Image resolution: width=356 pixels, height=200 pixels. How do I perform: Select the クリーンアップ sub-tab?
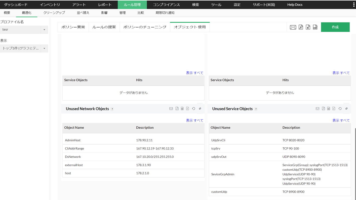54,13
